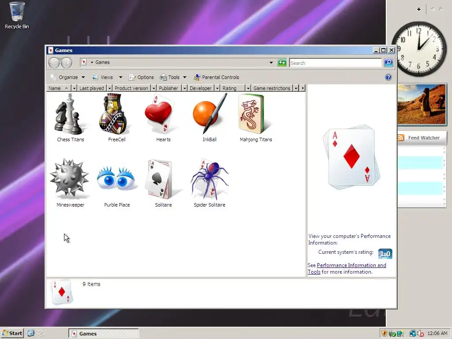Click the system rating 1.0 badge
The height and width of the screenshot is (339, 452).
[x=385, y=254]
